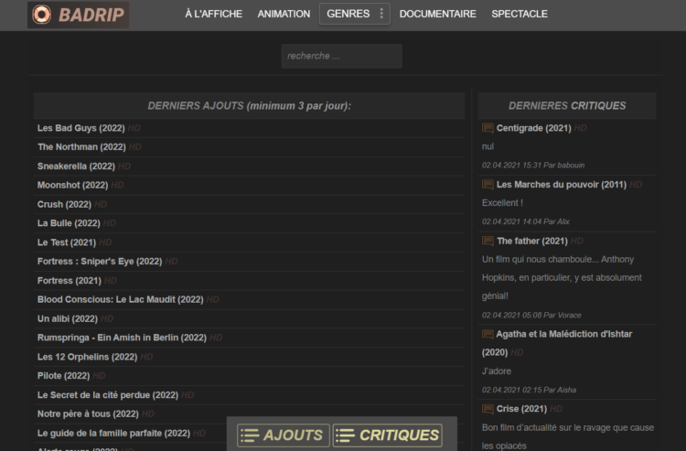
Task: Click the three-dot icon in GENRES
Action: click(x=381, y=14)
